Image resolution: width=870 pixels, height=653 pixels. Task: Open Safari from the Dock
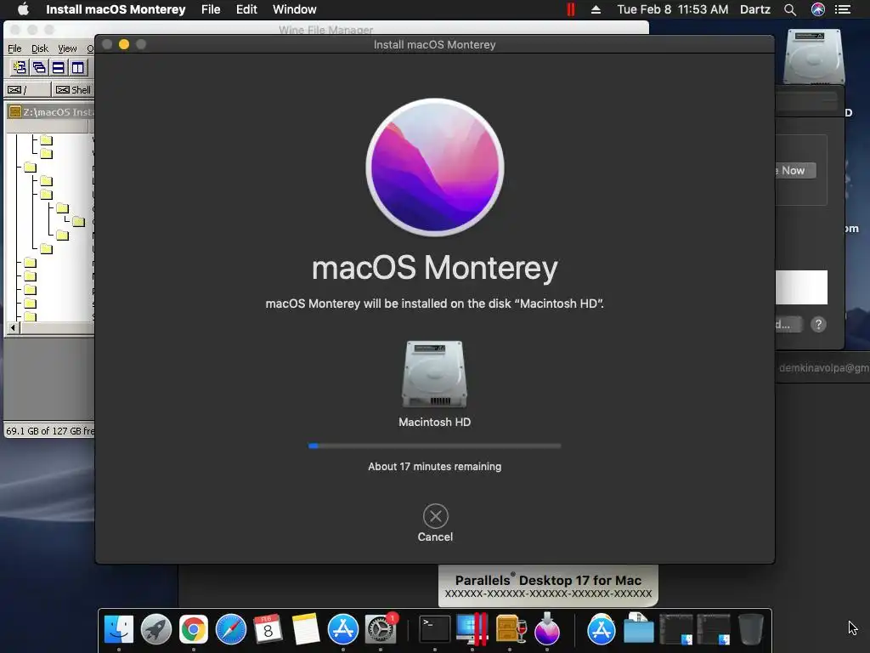click(231, 629)
